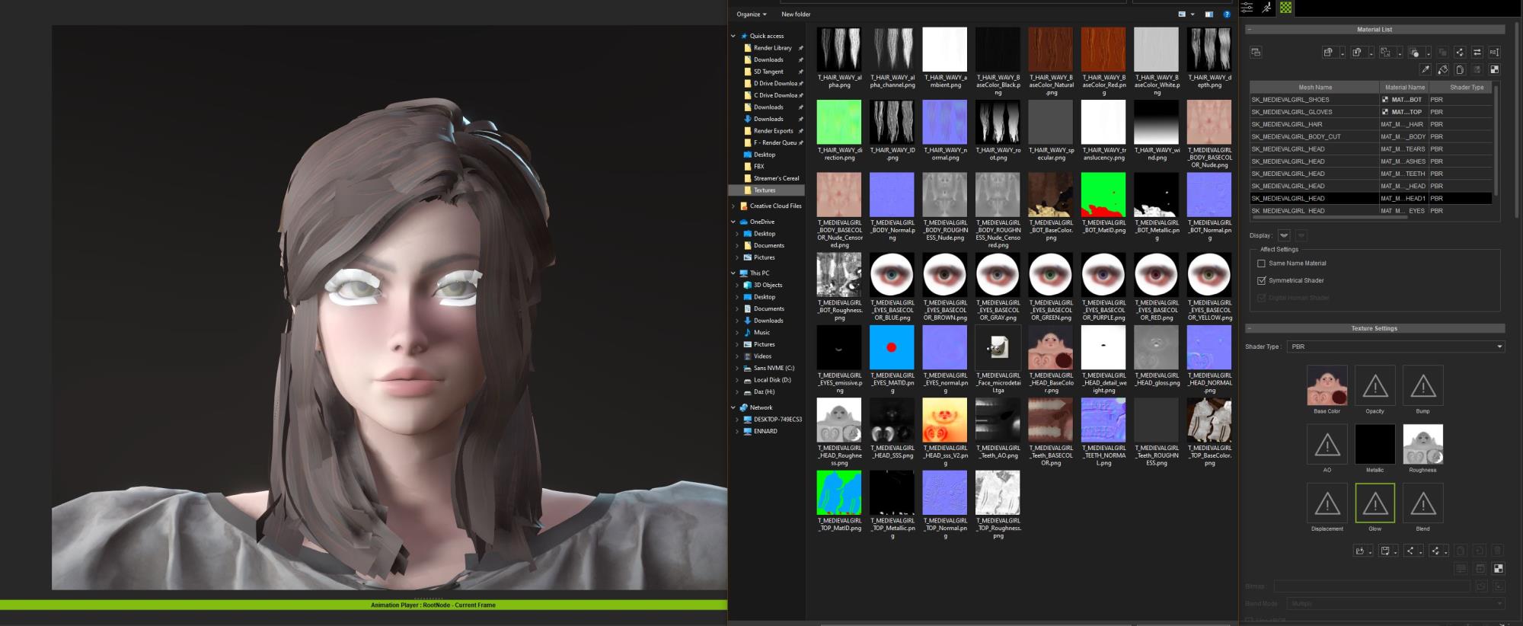This screenshot has width=1523, height=626.
Task: Select the Glow texture slot
Action: click(x=1375, y=503)
